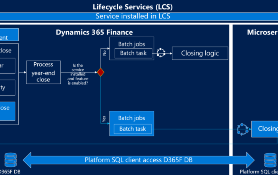Viewport: 278px width, 175px height.
Task: Click the upper Batch jobs label
Action: click(x=131, y=44)
